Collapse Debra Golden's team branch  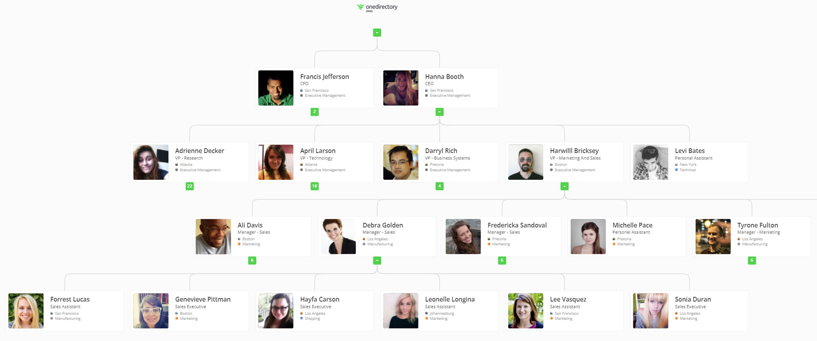(x=377, y=260)
